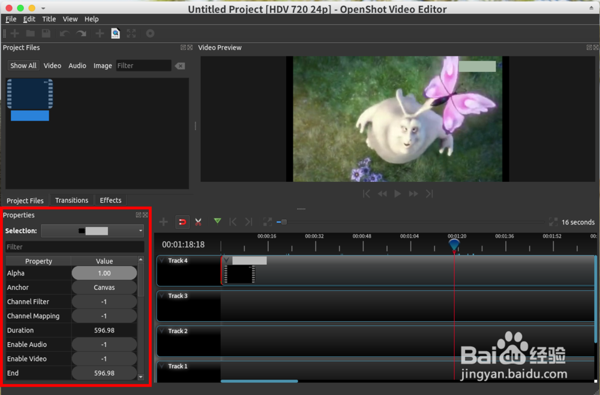This screenshot has height=395, width=600.
Task: Filter project files by Image
Action: (103, 65)
